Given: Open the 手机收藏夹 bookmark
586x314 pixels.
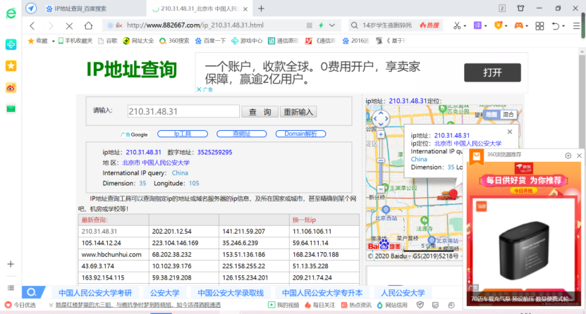Looking at the screenshot, I should tap(75, 41).
